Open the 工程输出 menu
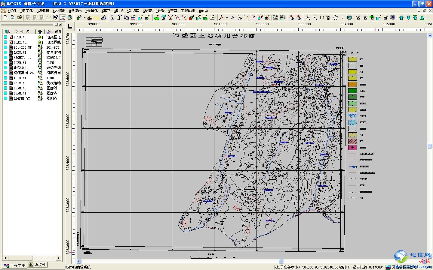The height and width of the screenshot is (270, 433). tap(188, 10)
